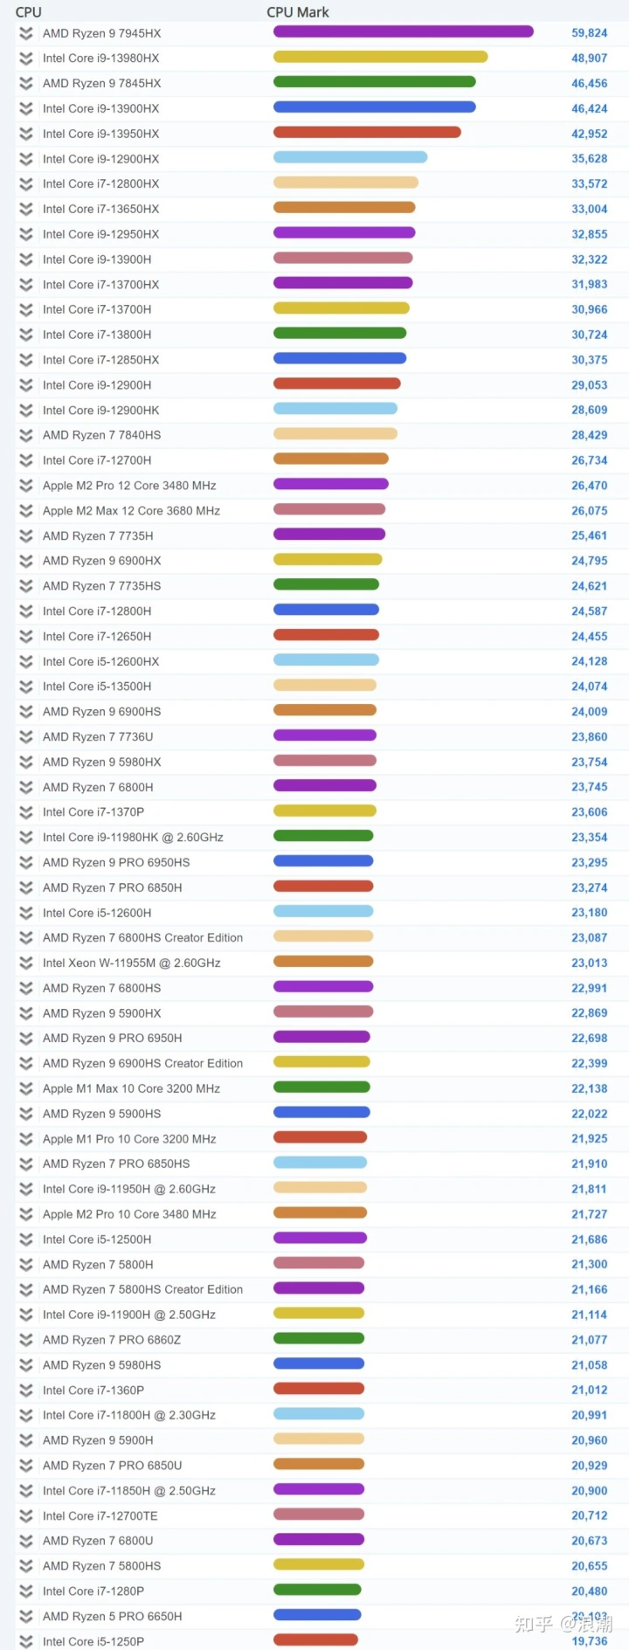Select AMD Ryzen 7 6800HS Creator Edition name
Screen dimensions: 629x1650
[142, 938]
